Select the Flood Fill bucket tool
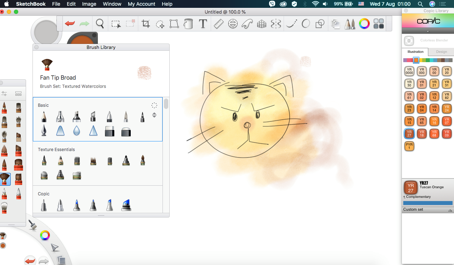Viewport: 454px width, 265px height. pos(188,24)
